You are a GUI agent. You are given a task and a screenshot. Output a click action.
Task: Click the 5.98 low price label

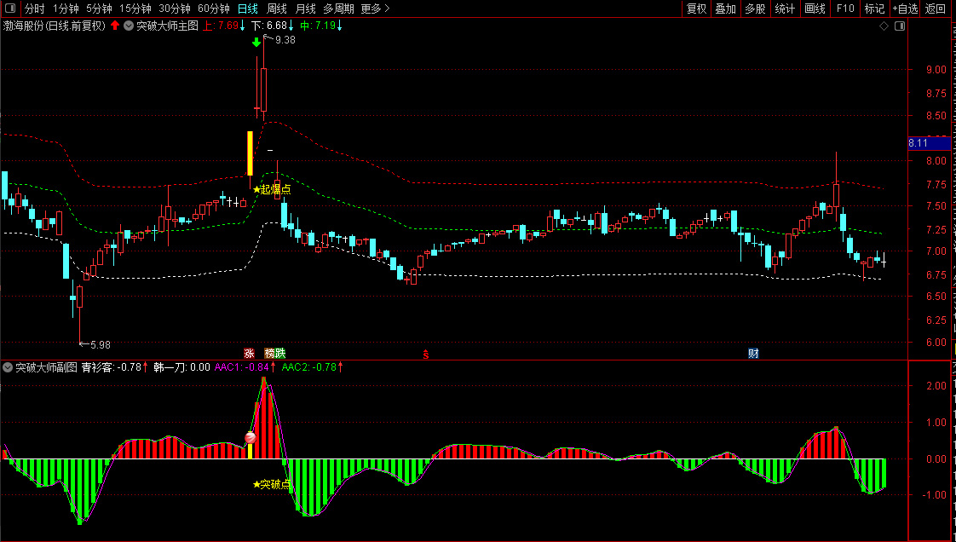coord(101,344)
